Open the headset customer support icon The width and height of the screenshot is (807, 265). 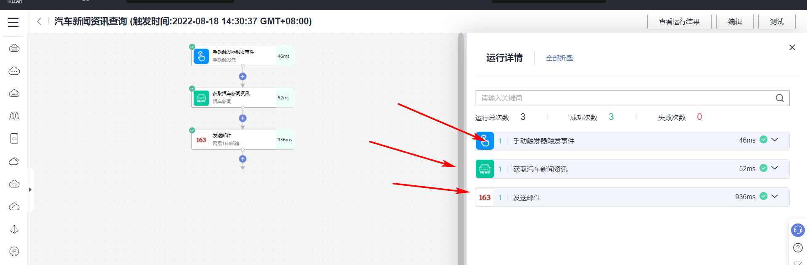pyautogui.click(x=798, y=230)
